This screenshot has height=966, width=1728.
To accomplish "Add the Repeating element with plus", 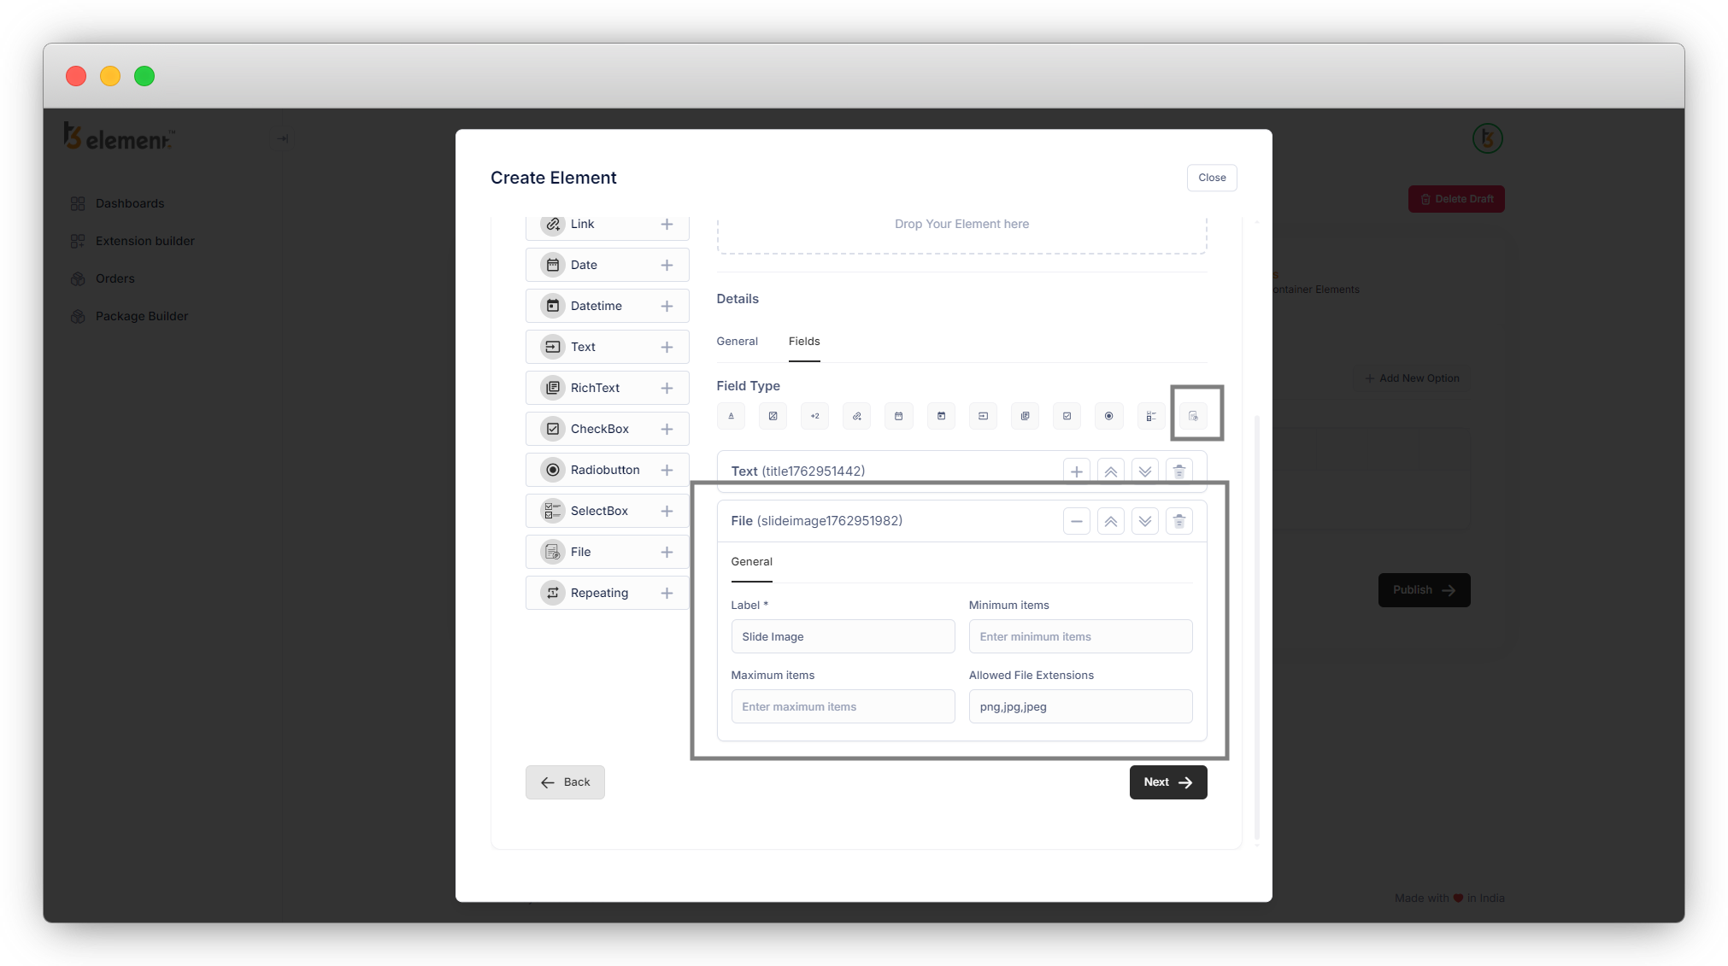I will [x=667, y=593].
